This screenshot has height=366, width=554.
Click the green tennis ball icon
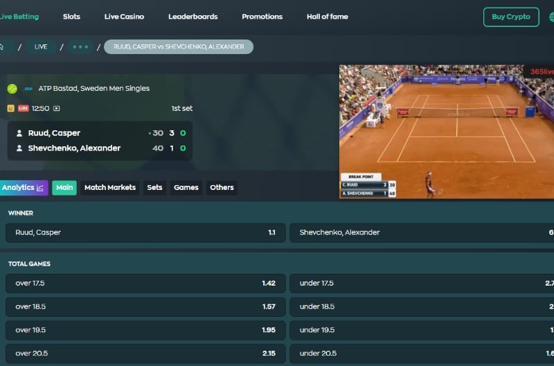(12, 89)
